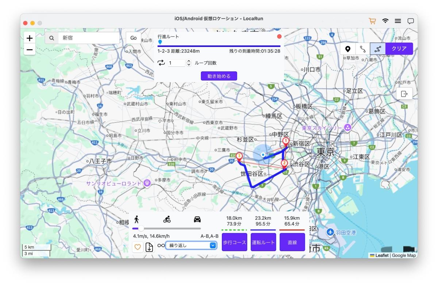The width and height of the screenshot is (438, 285).
Task: Choose the 直線 straight line route
Action: 292,242
